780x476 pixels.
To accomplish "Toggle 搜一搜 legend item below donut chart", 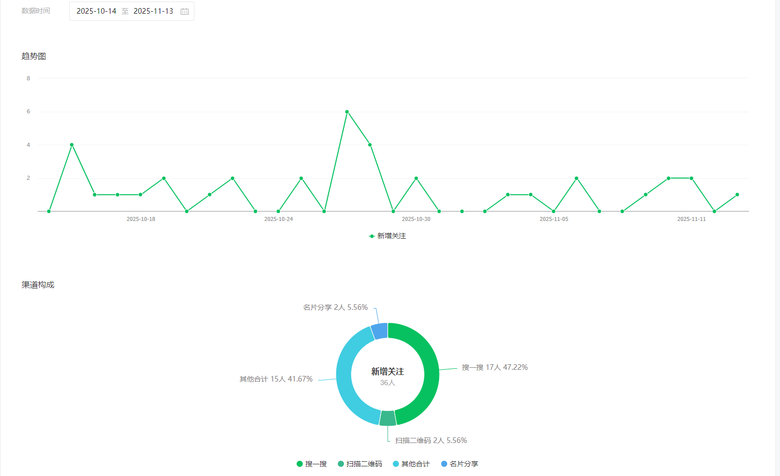I will coord(311,464).
